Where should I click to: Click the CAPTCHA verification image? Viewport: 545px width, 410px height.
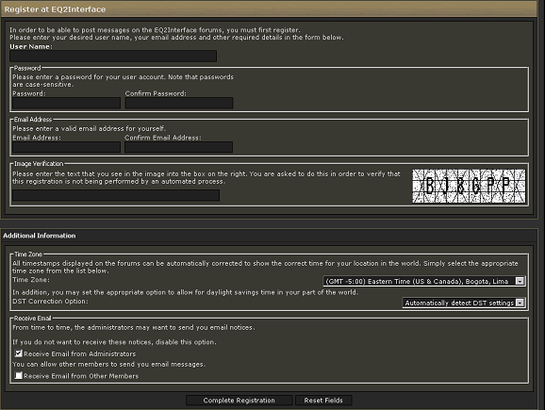[x=469, y=186]
